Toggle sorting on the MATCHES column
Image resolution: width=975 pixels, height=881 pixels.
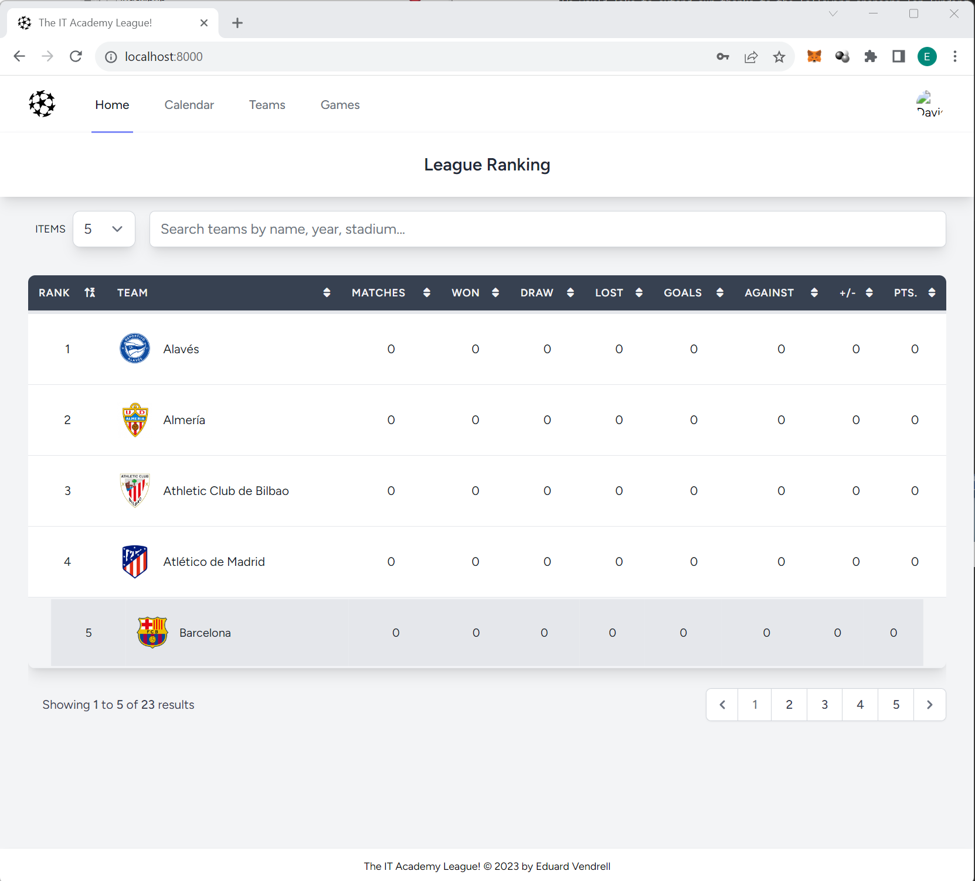click(427, 293)
